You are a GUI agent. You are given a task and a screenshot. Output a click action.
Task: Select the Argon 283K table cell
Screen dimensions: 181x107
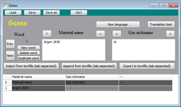coord(38,88)
